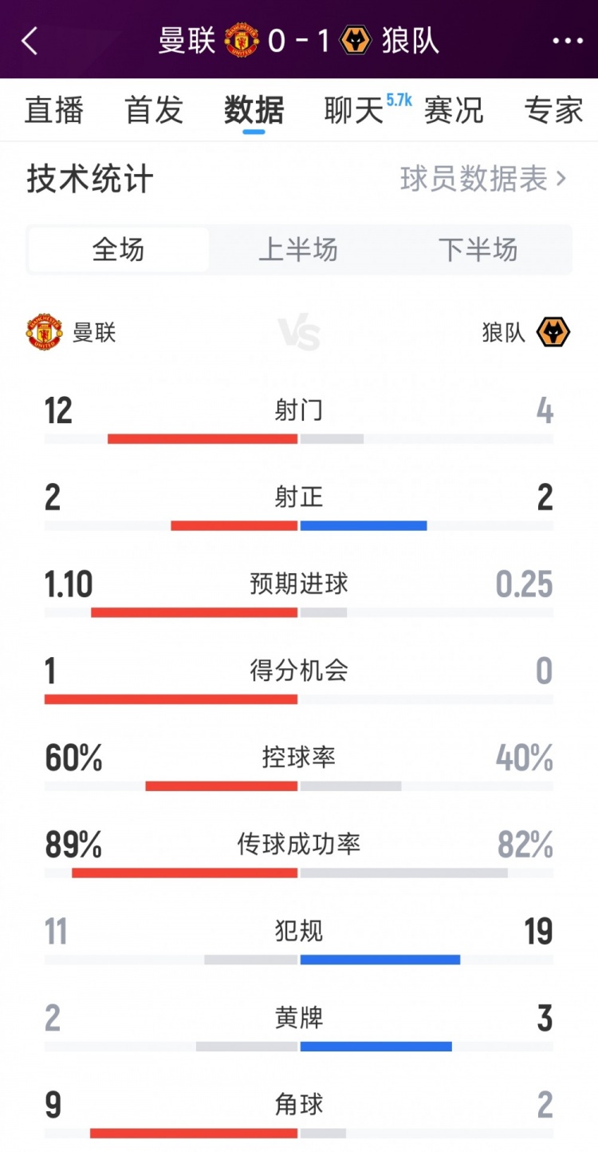This screenshot has width=598, height=1152.
Task: Tap the 狼队 team name in header
Action: coord(411,41)
